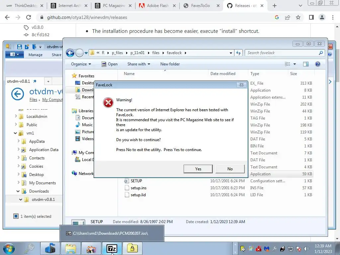Open Favorites in the navigation pane
340x255 pixels.
coord(86,76)
